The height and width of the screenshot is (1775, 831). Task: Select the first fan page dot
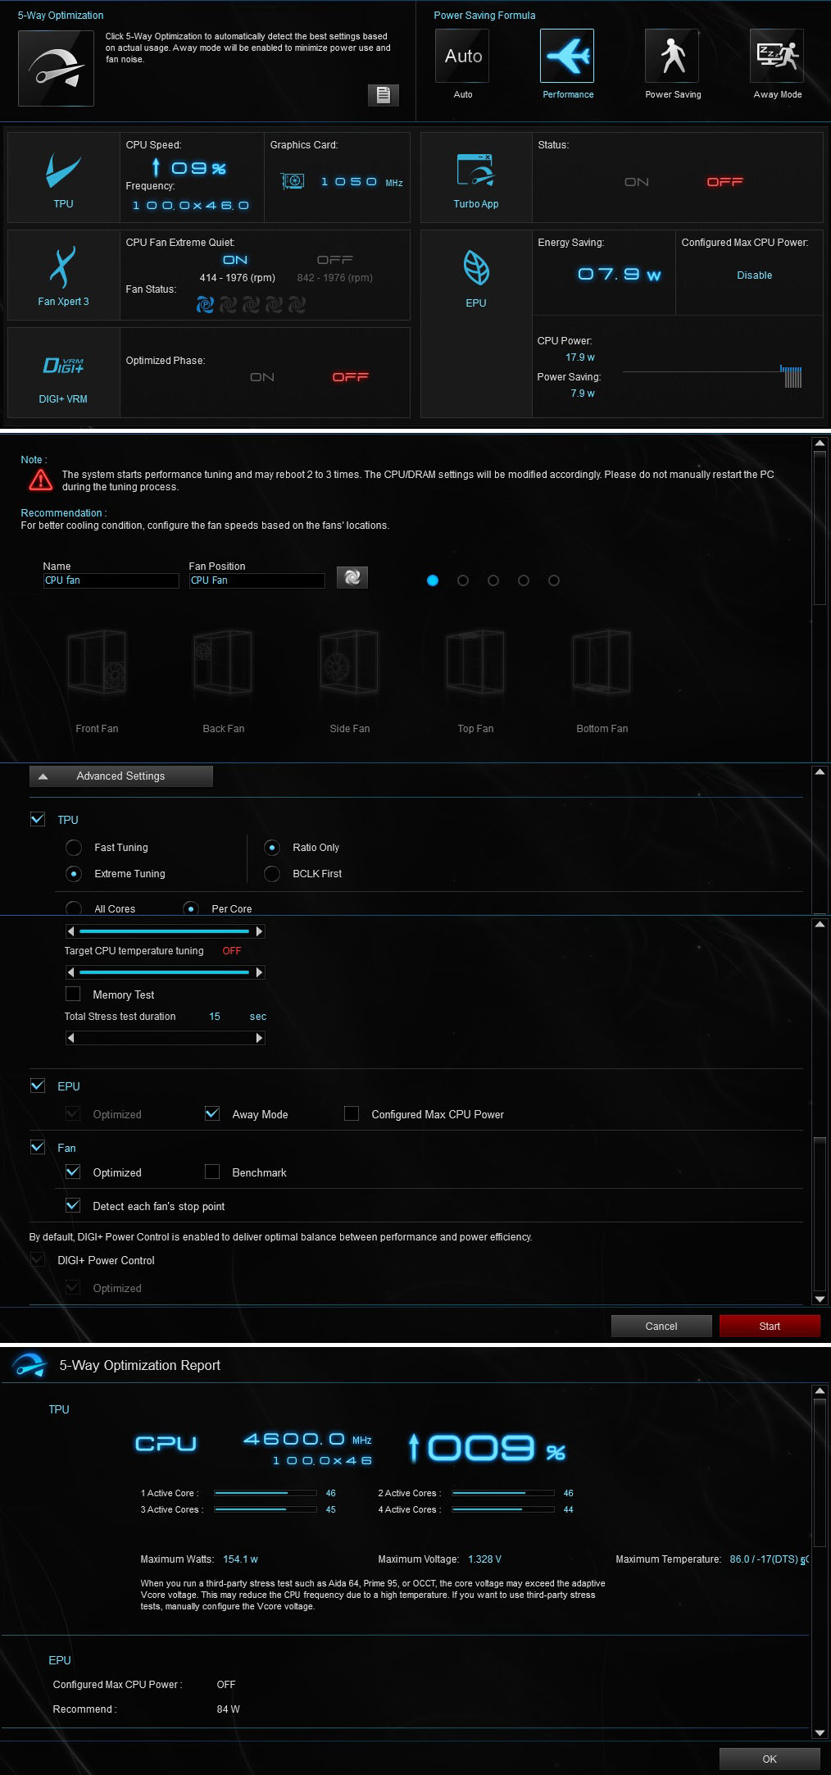pos(433,580)
